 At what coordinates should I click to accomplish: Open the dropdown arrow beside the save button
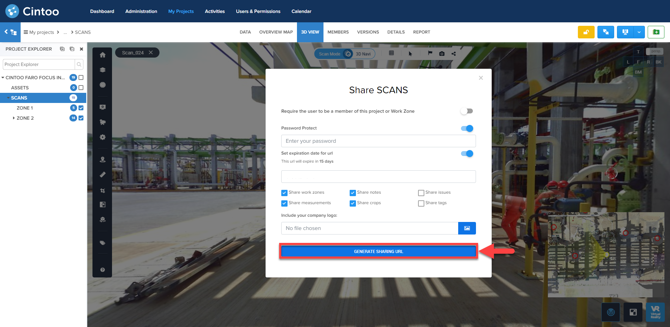(x=639, y=32)
